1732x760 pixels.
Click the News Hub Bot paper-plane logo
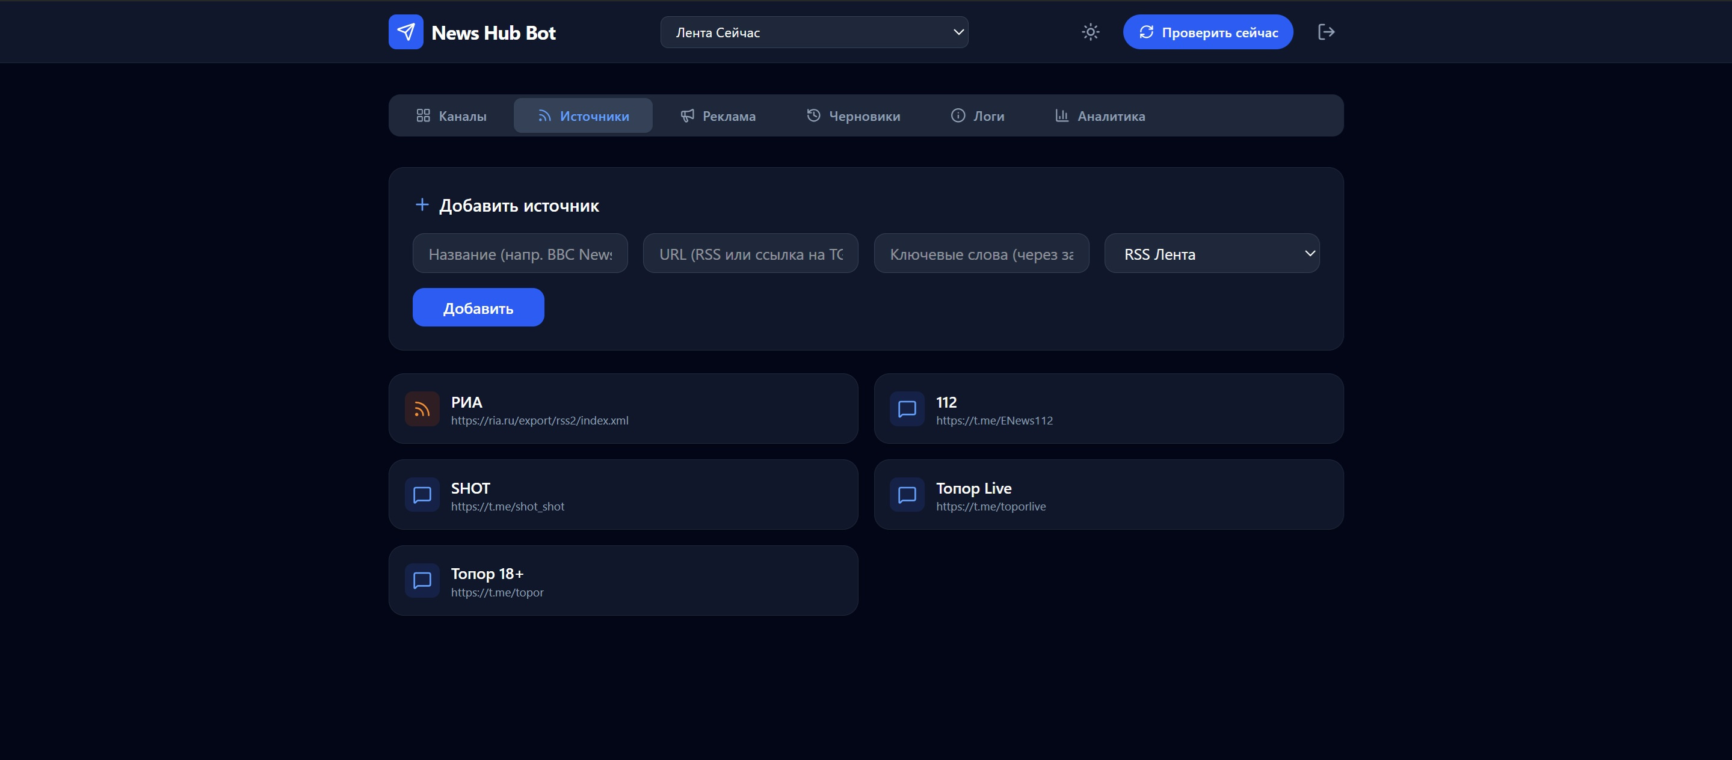click(405, 32)
